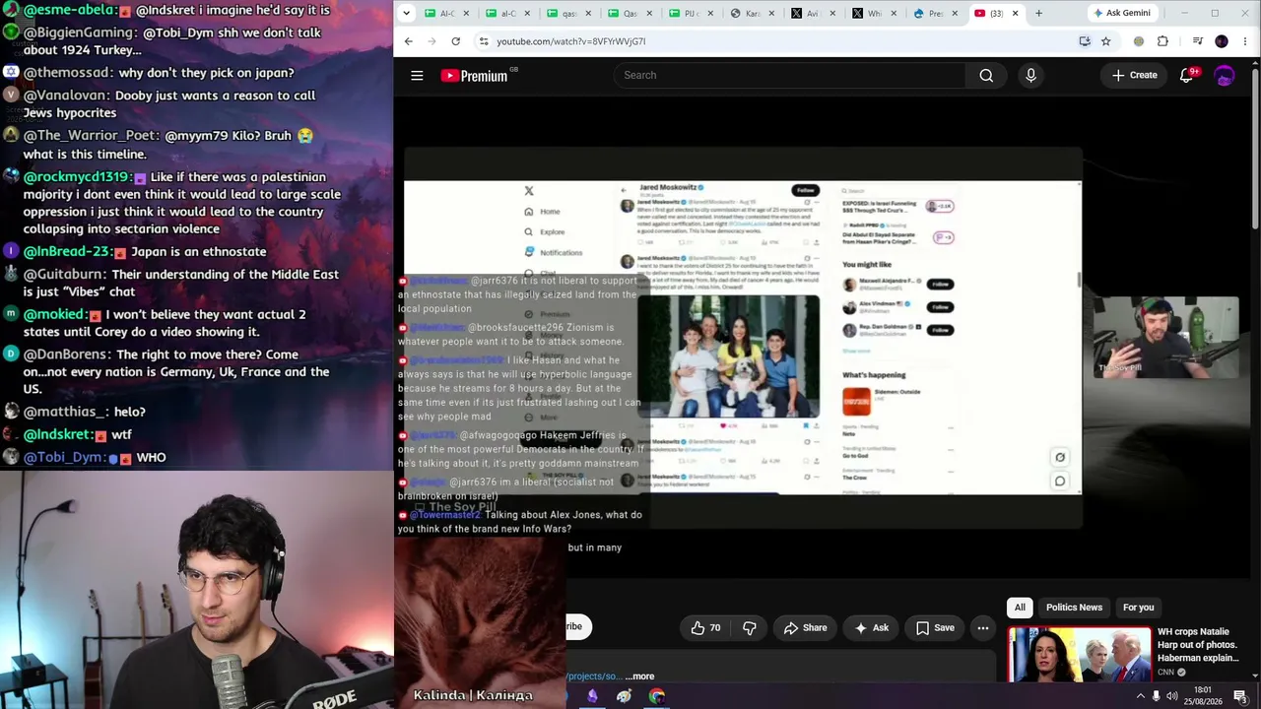Like the video with thumbs up
The width and height of the screenshot is (1261, 709).
tap(706, 628)
